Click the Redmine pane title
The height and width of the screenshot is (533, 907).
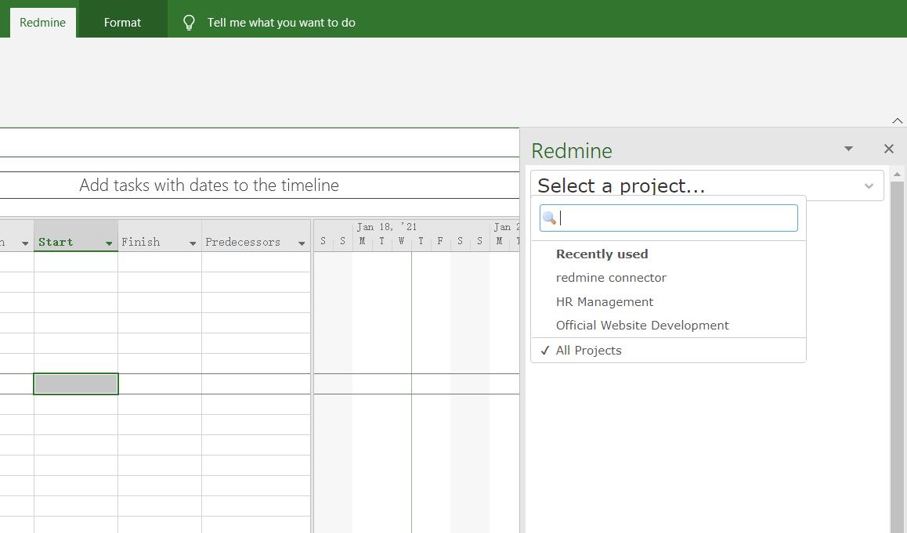(572, 151)
